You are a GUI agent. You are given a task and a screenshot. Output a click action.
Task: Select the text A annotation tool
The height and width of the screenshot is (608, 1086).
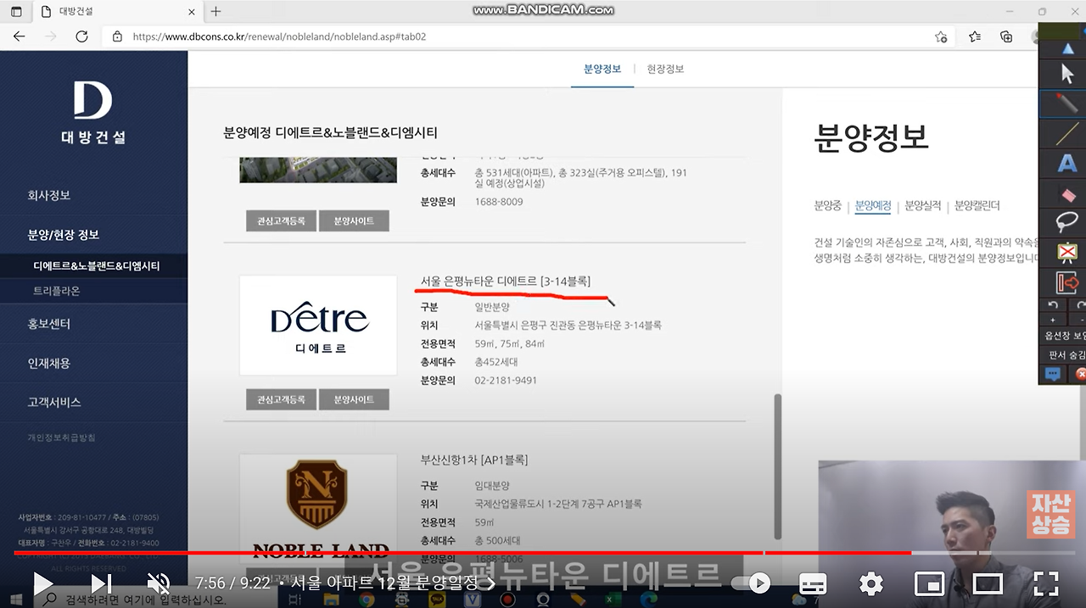pos(1067,165)
